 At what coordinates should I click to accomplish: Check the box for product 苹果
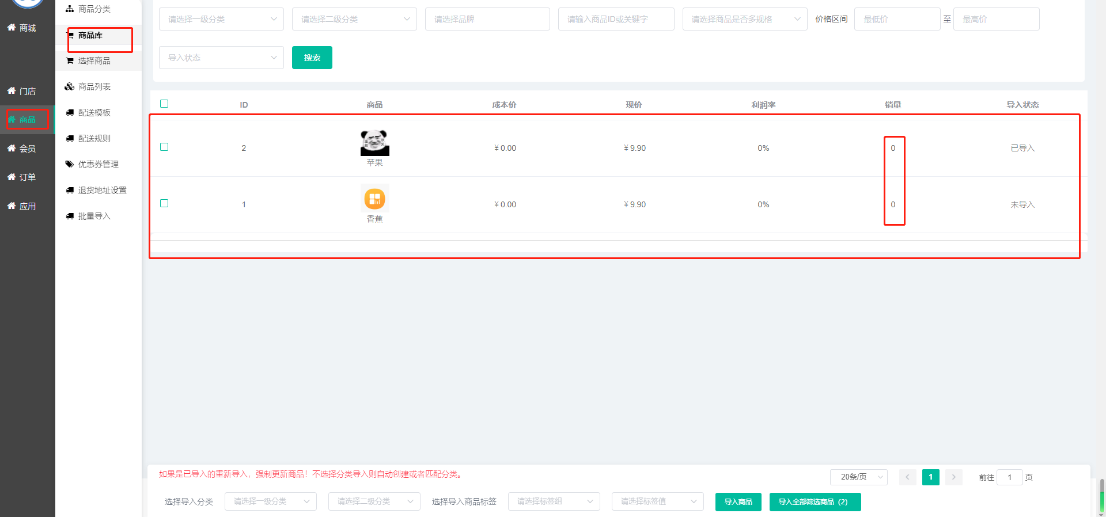pos(164,147)
